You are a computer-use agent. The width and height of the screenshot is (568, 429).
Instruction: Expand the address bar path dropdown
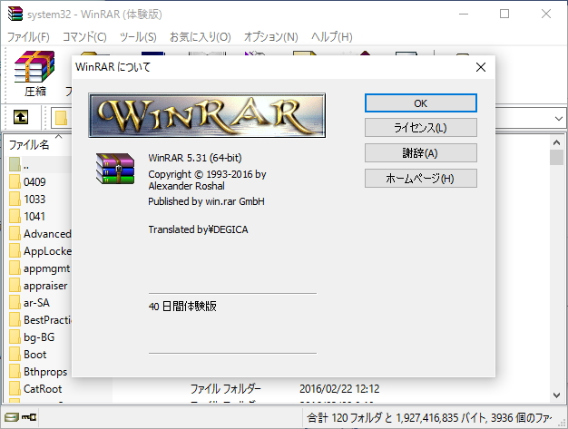559,118
